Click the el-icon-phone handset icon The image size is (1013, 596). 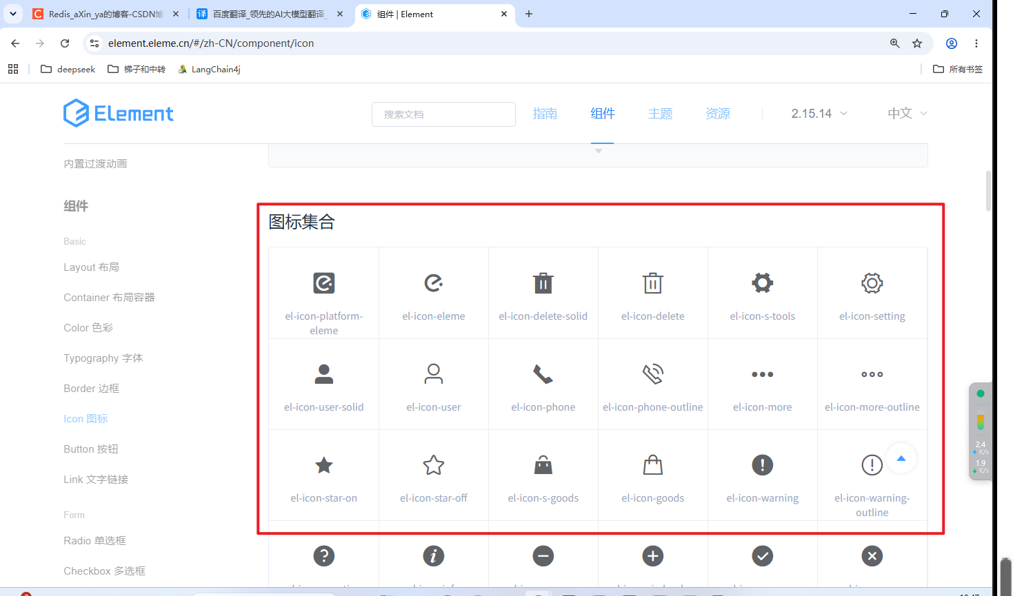[x=543, y=374]
